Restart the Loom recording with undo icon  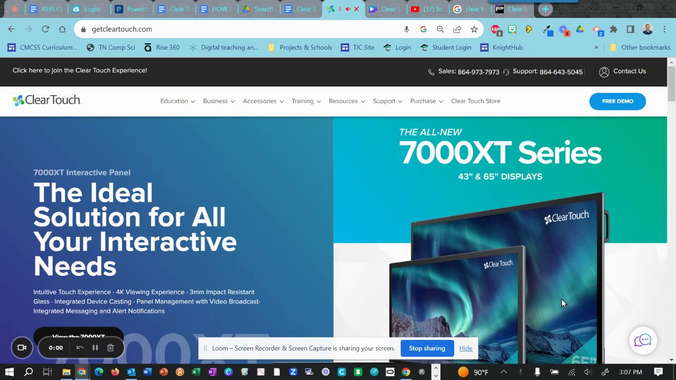[80, 348]
